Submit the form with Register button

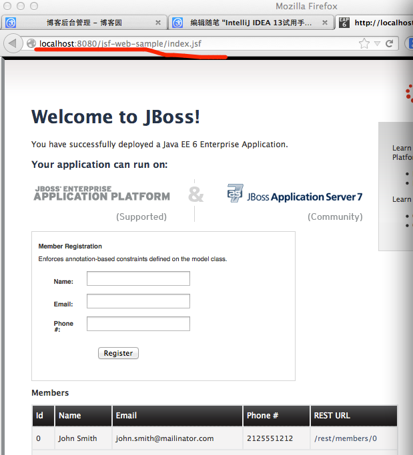[118, 353]
